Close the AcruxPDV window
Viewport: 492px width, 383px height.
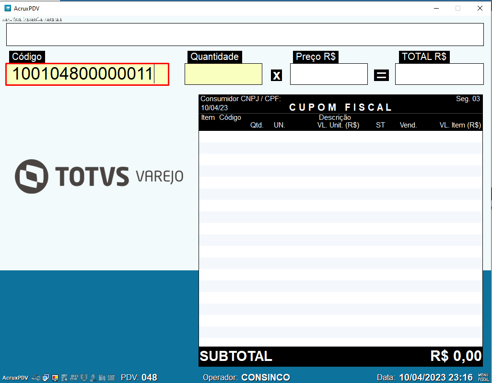point(480,8)
